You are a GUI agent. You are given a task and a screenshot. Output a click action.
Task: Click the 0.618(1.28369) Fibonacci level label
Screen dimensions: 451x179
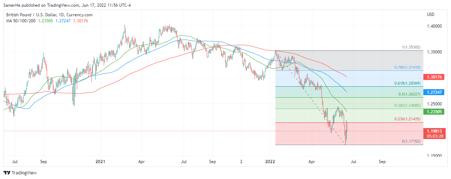tap(407, 83)
